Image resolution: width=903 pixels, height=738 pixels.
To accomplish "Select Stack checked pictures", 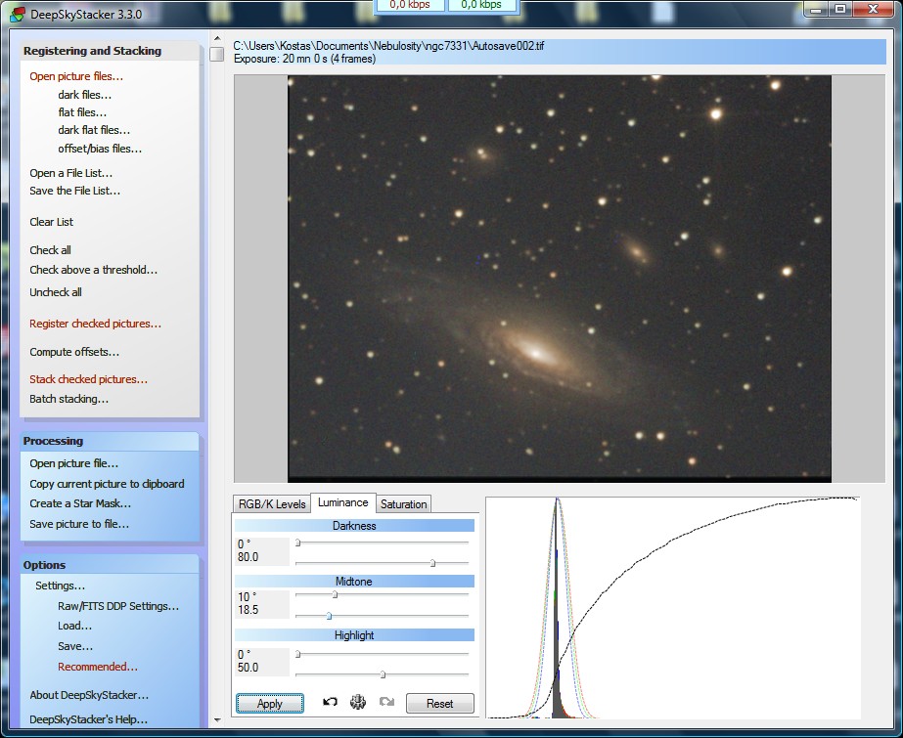I will (88, 379).
